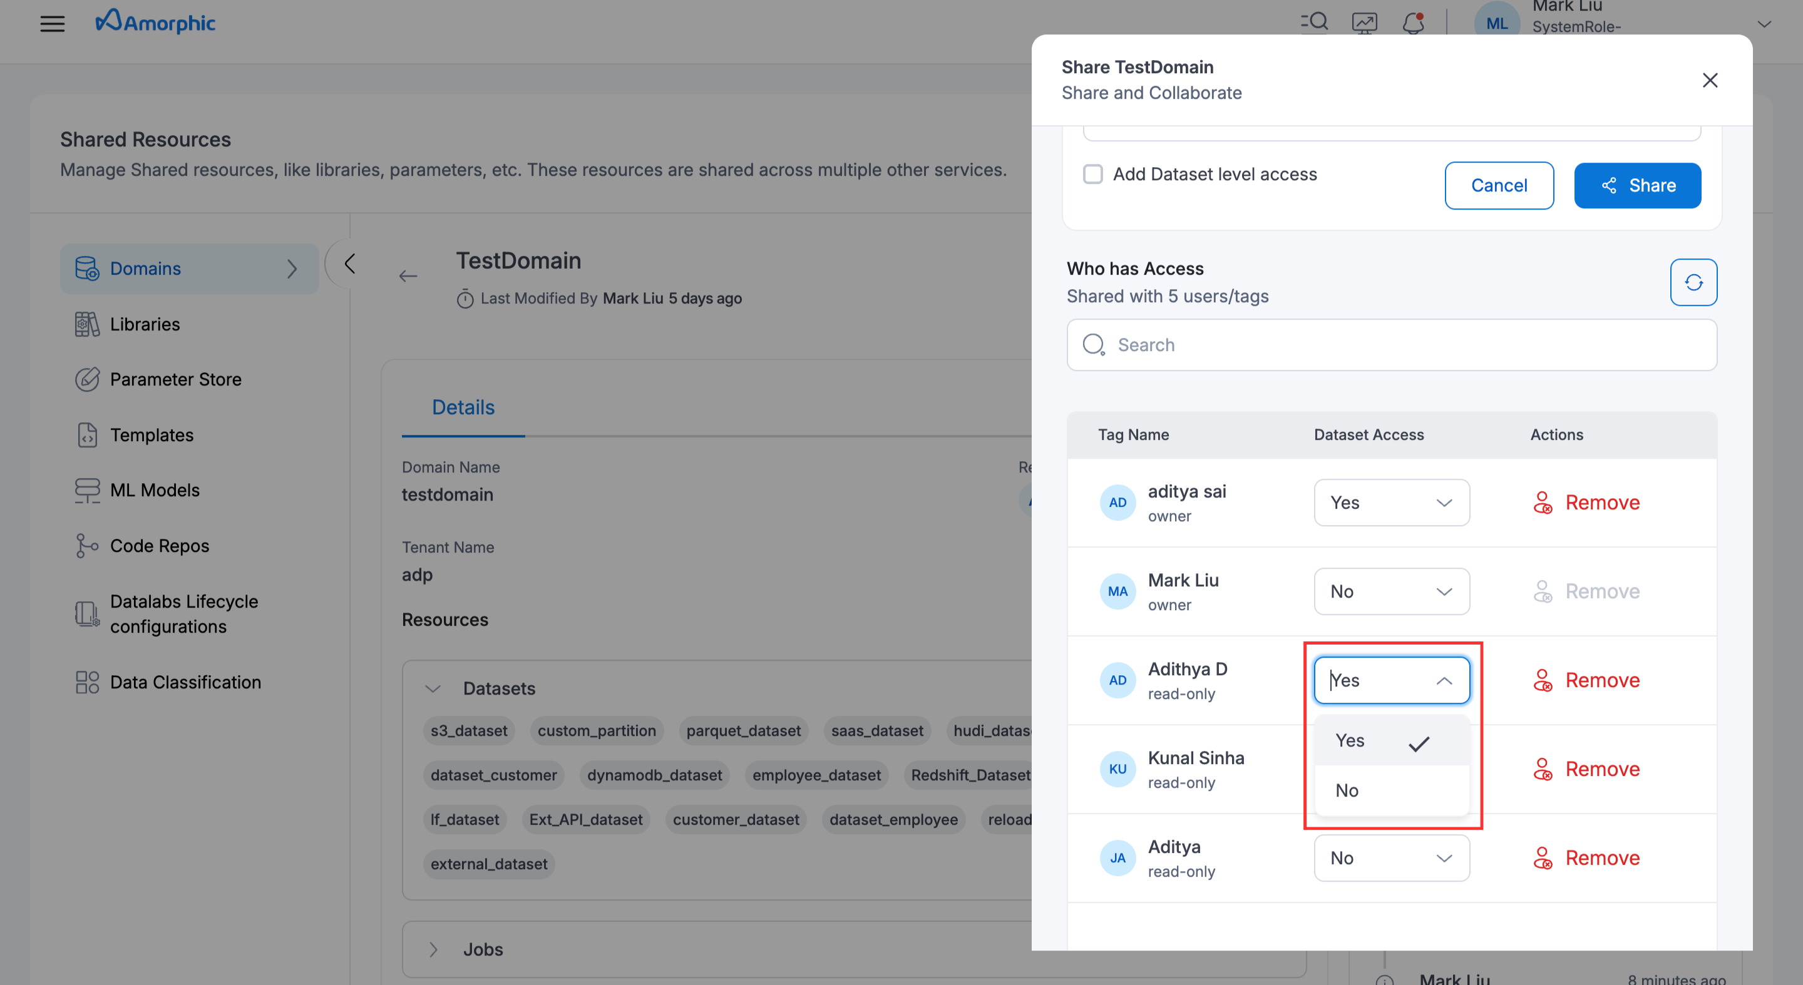Select No in the open dropdown
Viewport: 1803px width, 985px height.
pyautogui.click(x=1347, y=790)
